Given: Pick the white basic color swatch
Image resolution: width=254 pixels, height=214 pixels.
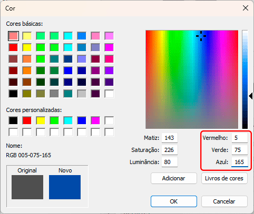Looking at the screenshot, I should tap(109, 94).
